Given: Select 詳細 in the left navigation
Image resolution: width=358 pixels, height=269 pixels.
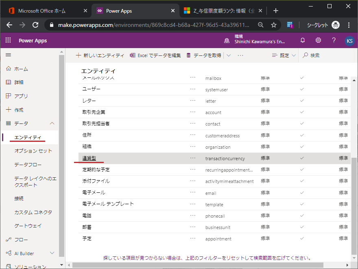Looking at the screenshot, I should [19, 82].
